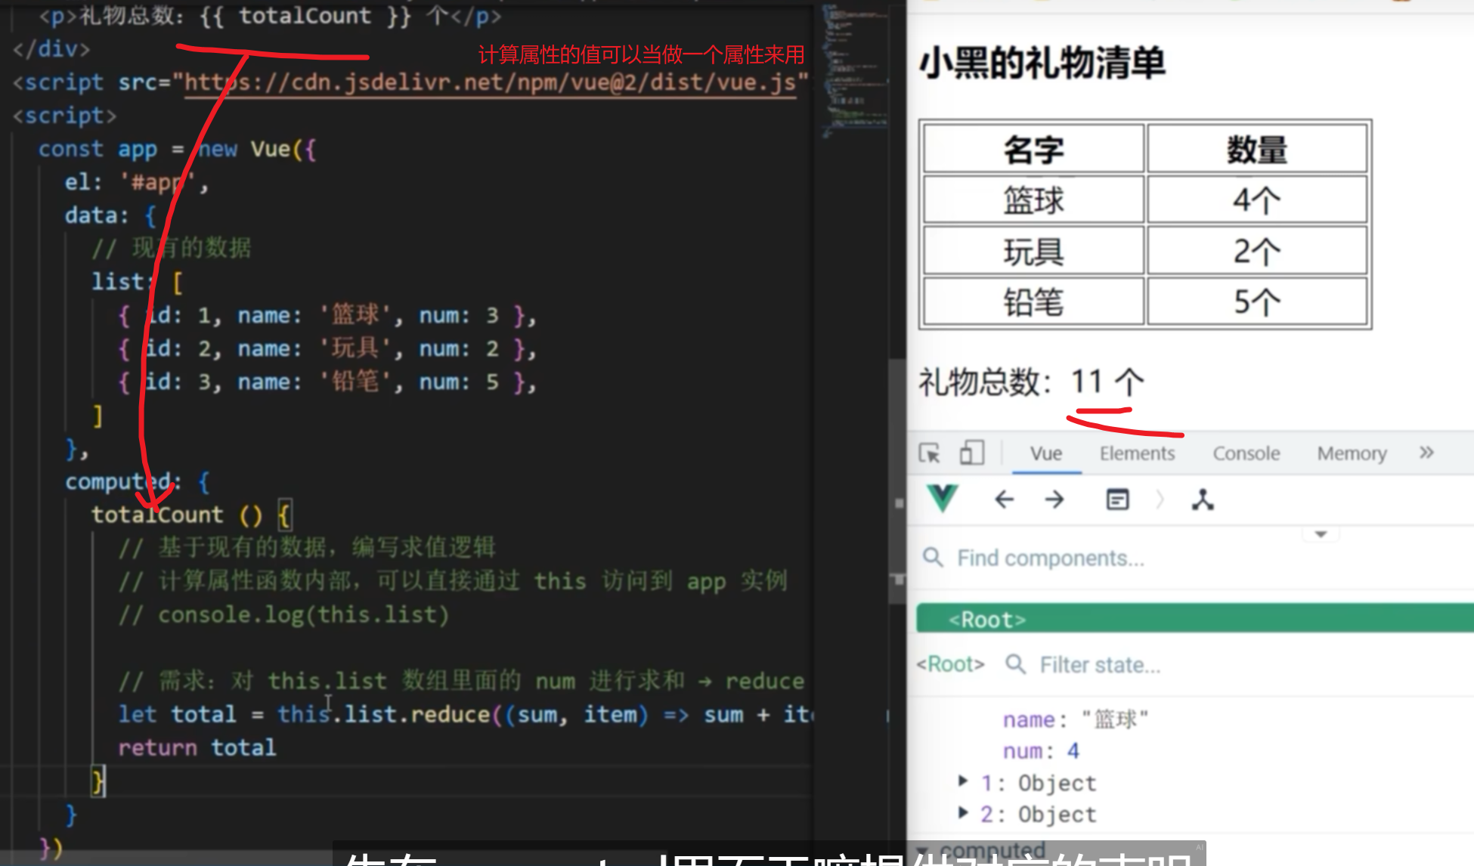Click the search icon beside Find components
This screenshot has height=866, width=1474.
tap(933, 558)
